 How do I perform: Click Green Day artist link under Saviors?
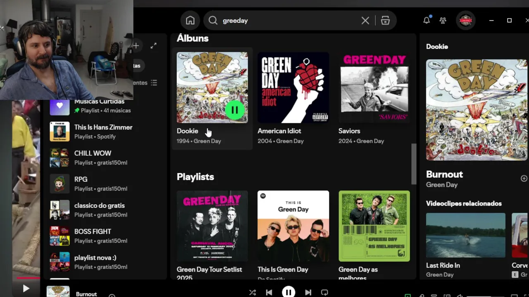(x=370, y=141)
